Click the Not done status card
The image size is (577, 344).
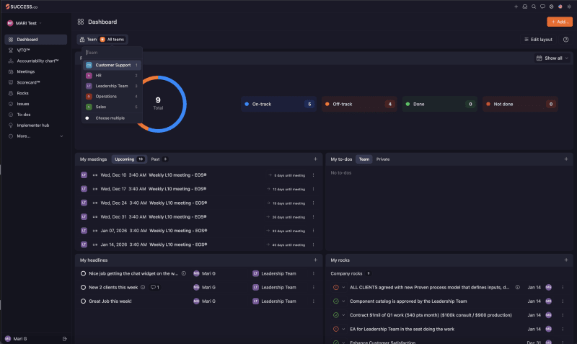(520, 104)
